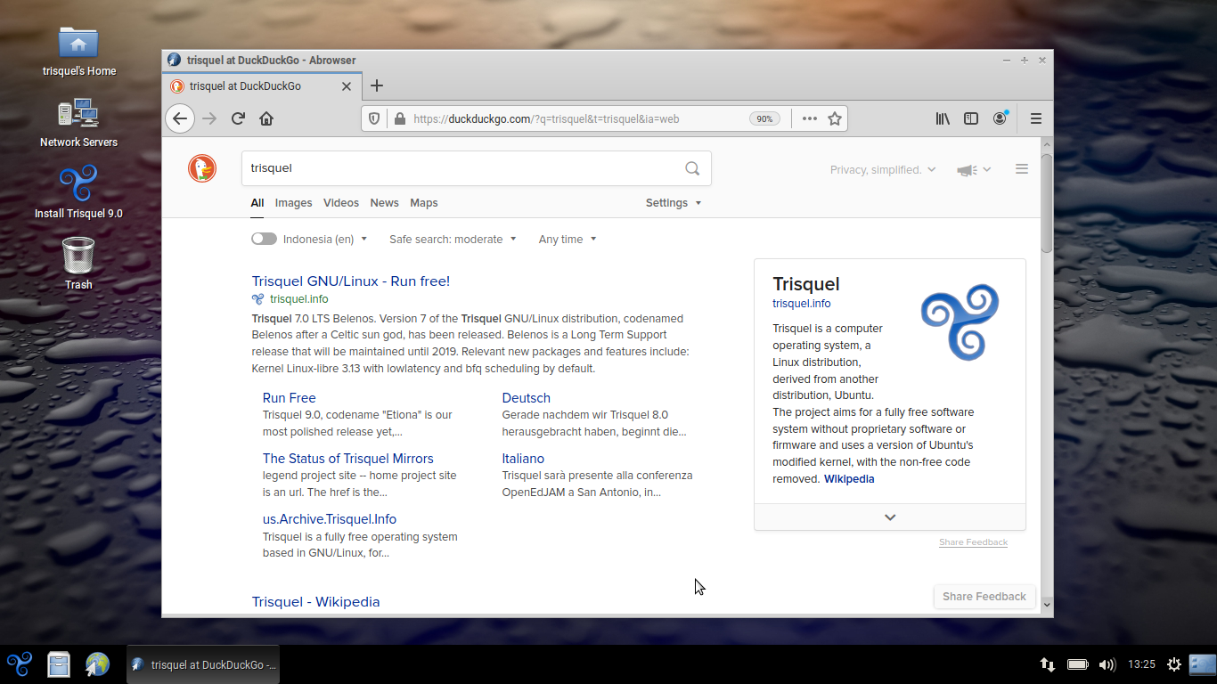Bookmark this page with the star
Viewport: 1217px width, 684px height.
coord(835,118)
